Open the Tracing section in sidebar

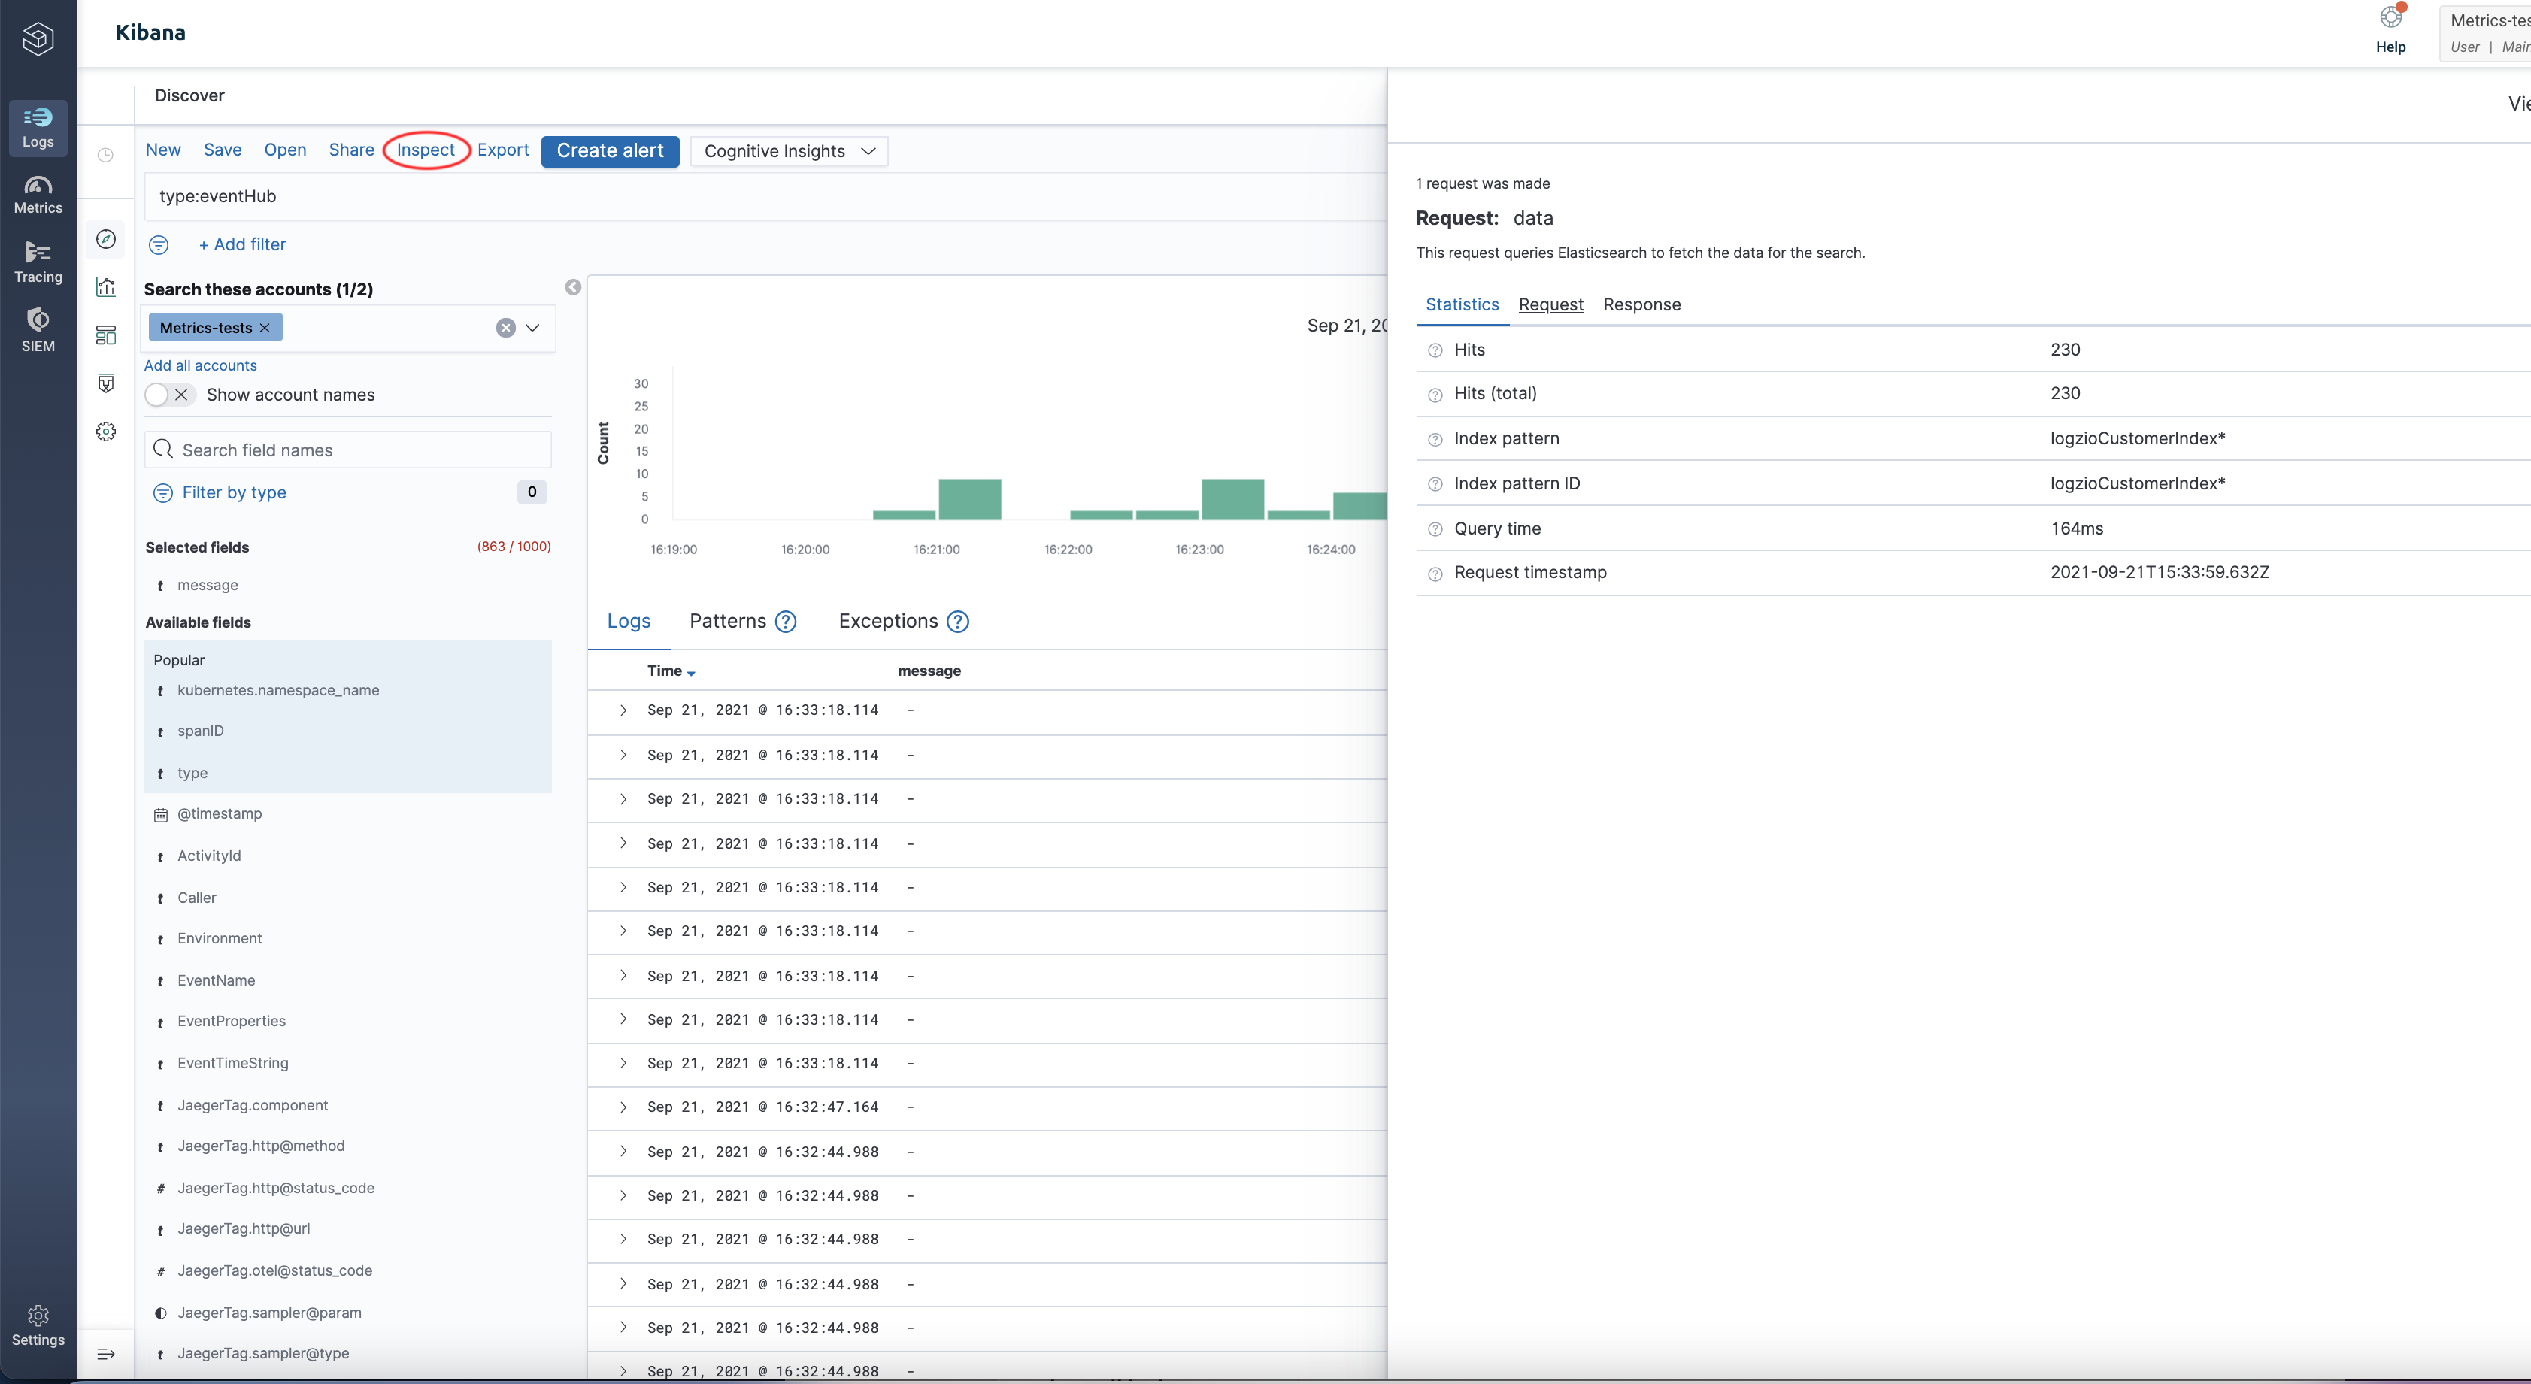click(x=38, y=262)
